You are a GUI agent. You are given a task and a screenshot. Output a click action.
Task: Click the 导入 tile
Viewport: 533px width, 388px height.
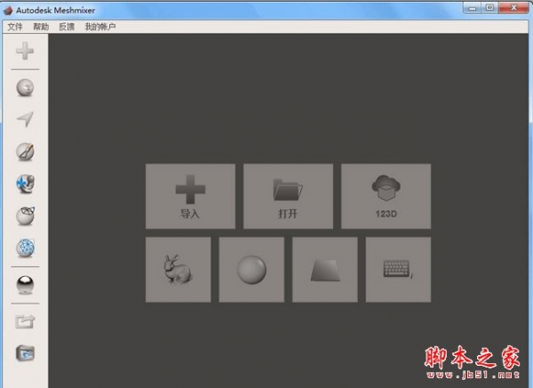(x=190, y=196)
